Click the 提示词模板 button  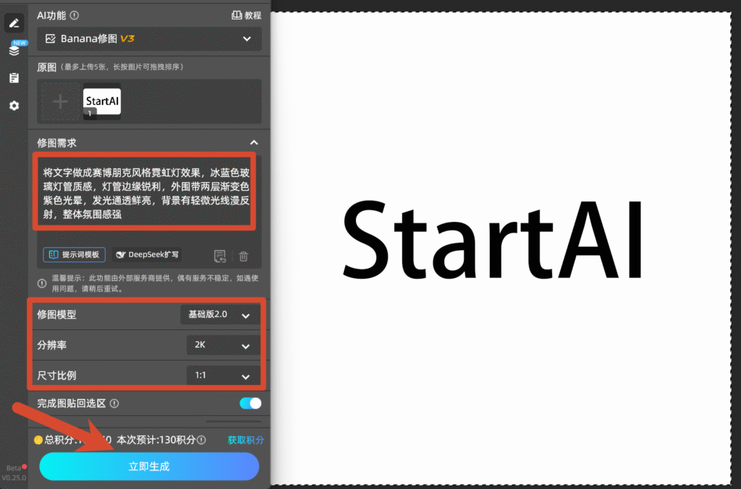(x=75, y=255)
